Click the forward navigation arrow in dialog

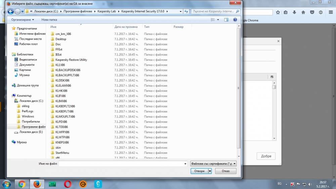pyautogui.click(x=17, y=11)
